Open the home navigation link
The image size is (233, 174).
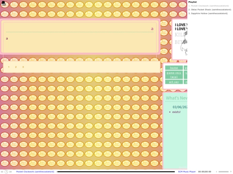click(174, 68)
